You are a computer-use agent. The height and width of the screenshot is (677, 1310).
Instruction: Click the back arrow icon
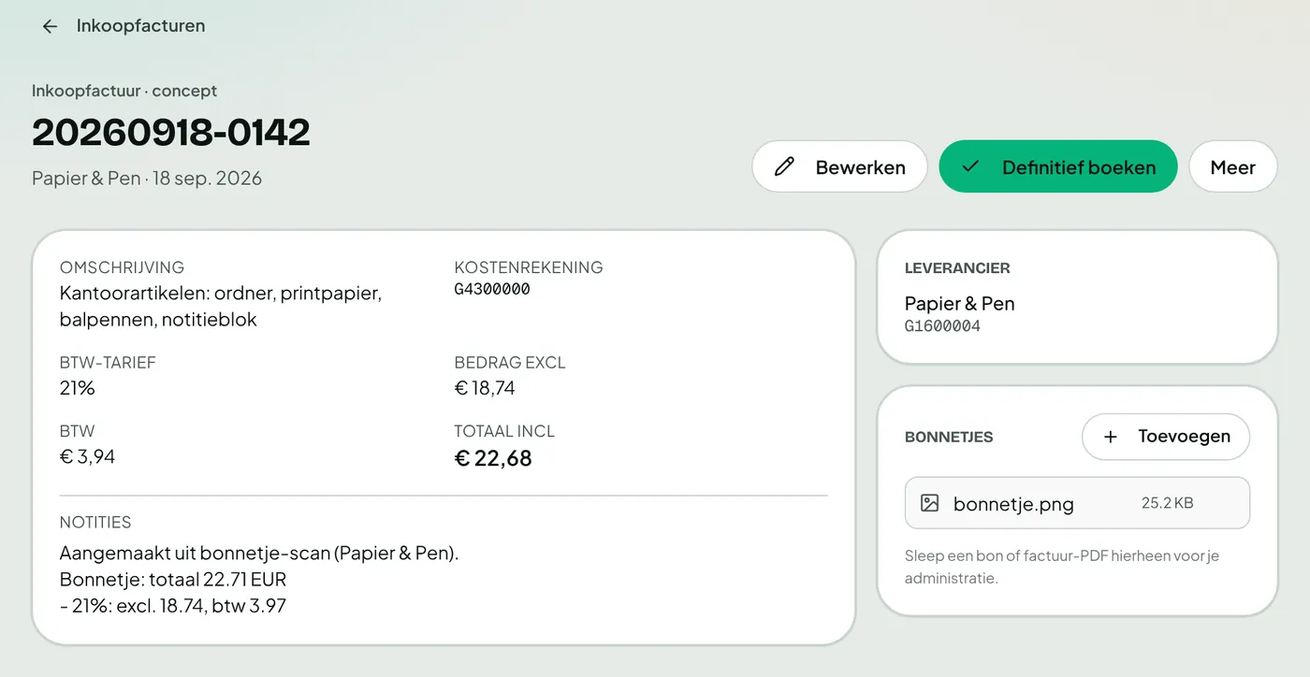[50, 26]
